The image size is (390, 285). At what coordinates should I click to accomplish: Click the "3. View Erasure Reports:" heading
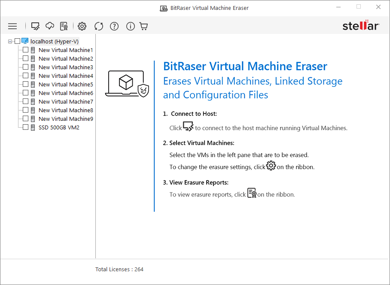(x=195, y=182)
